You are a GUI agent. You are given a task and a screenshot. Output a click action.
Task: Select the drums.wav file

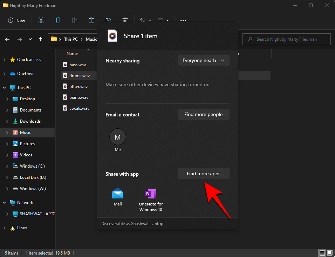click(80, 76)
